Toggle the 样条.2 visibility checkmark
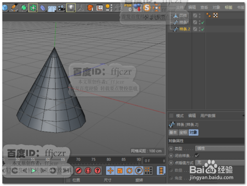This screenshot has height=186, width=247. (203, 29)
